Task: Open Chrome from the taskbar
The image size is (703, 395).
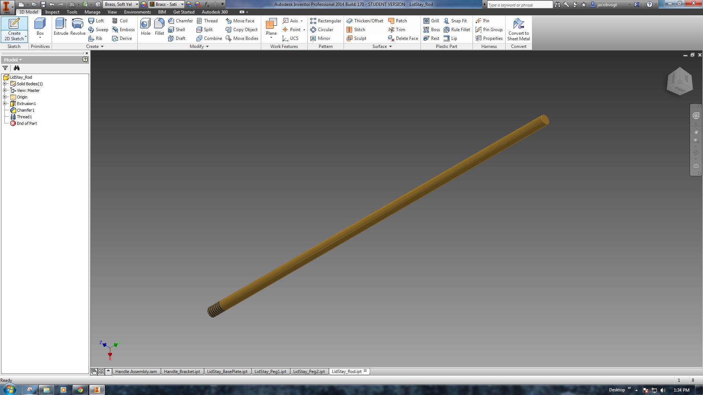Action: 80,390
